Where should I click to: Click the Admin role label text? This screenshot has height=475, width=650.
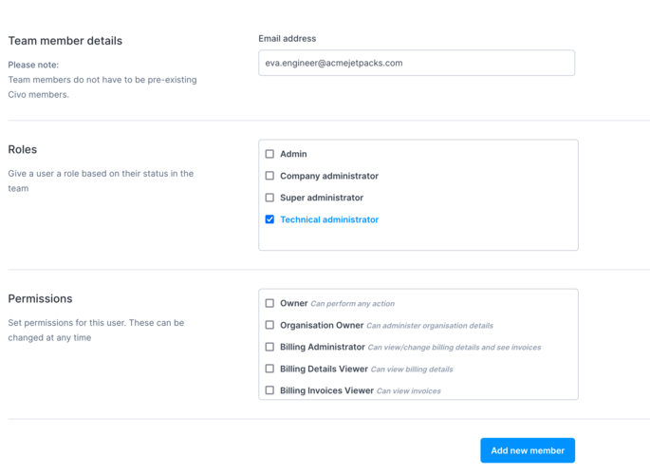[x=293, y=154]
